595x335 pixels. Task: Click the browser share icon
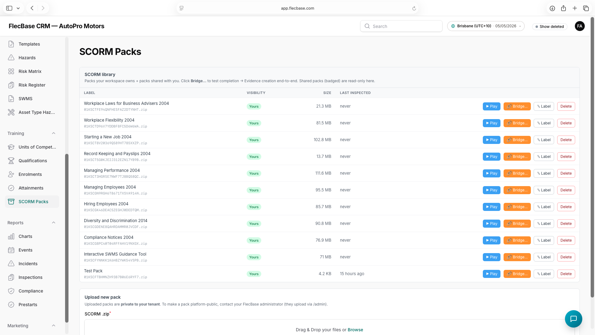click(563, 8)
